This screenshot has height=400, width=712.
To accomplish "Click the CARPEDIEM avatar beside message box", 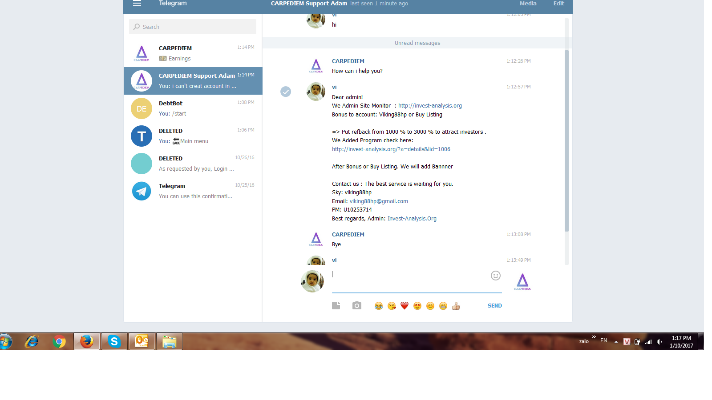I will pyautogui.click(x=522, y=282).
